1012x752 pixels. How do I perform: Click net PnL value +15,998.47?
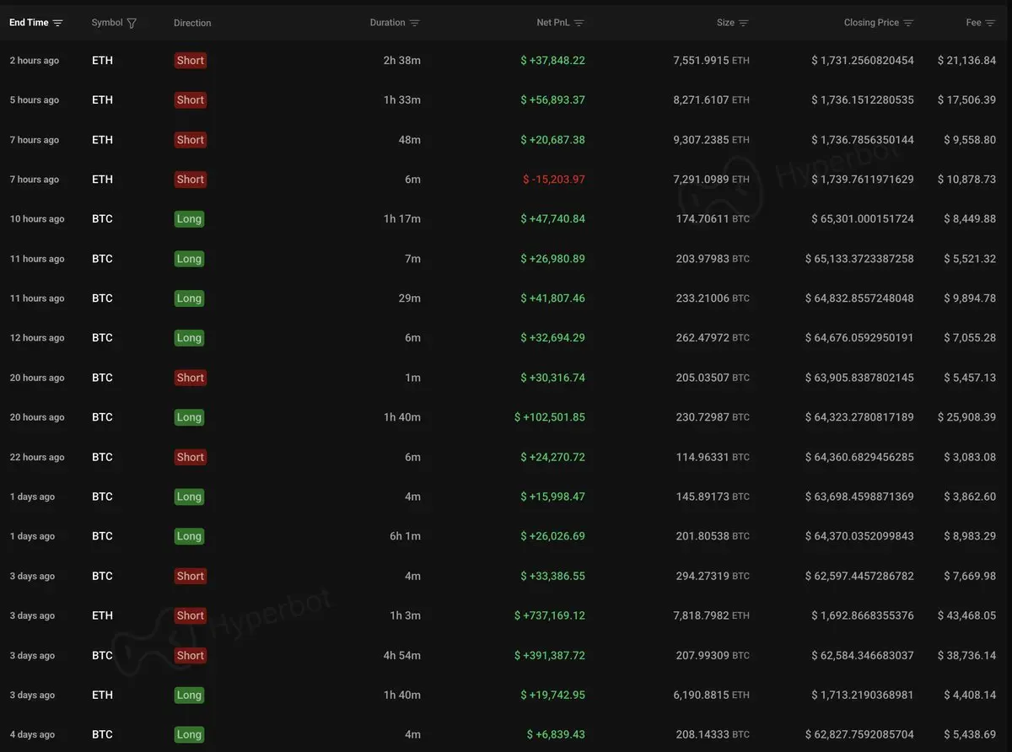click(552, 497)
